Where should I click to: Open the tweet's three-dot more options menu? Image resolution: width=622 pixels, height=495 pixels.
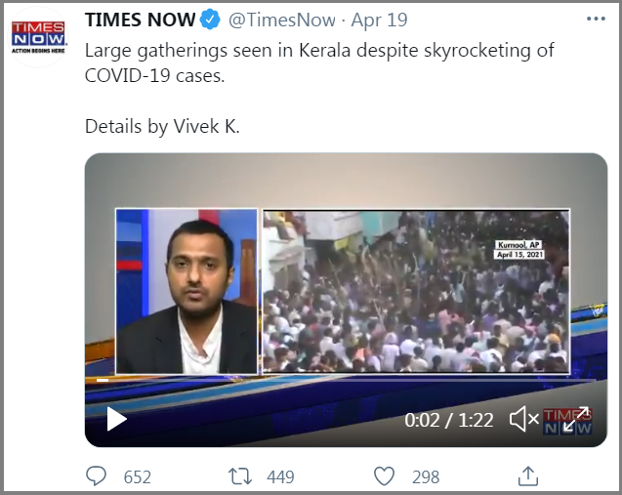[x=596, y=19]
